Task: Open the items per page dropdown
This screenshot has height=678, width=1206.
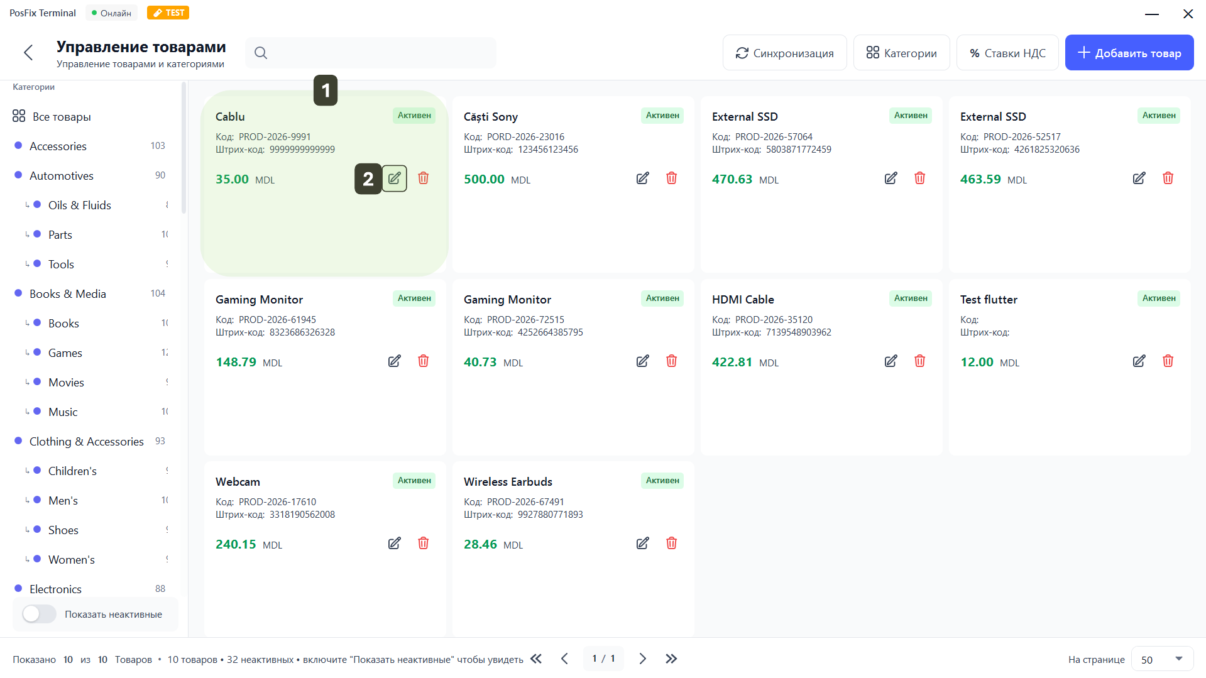Action: [x=1161, y=659]
